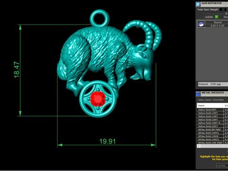The image size is (228, 171).
Task: Click the Gem Reporter panel title
Action: (211, 3)
